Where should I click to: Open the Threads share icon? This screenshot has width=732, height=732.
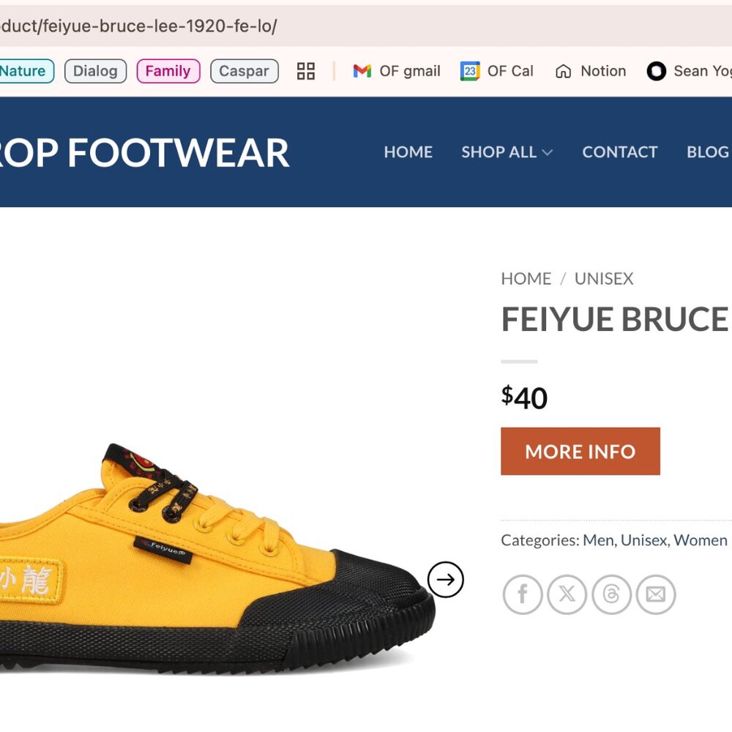pyautogui.click(x=612, y=594)
